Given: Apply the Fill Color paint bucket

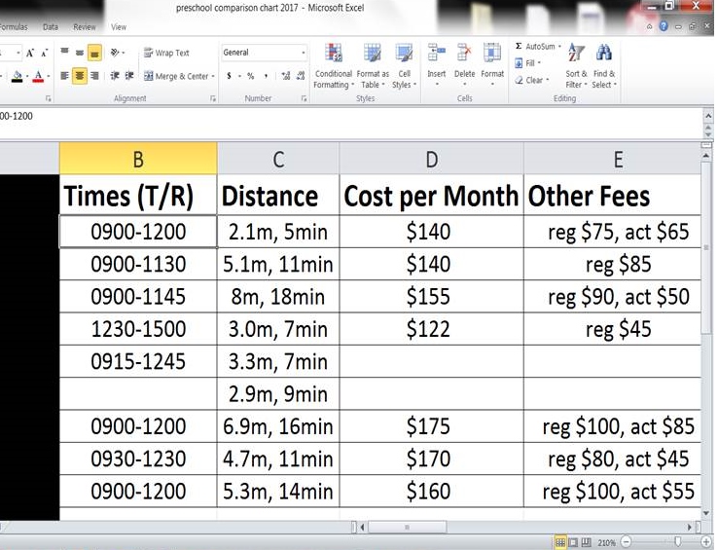Looking at the screenshot, I should 17,76.
